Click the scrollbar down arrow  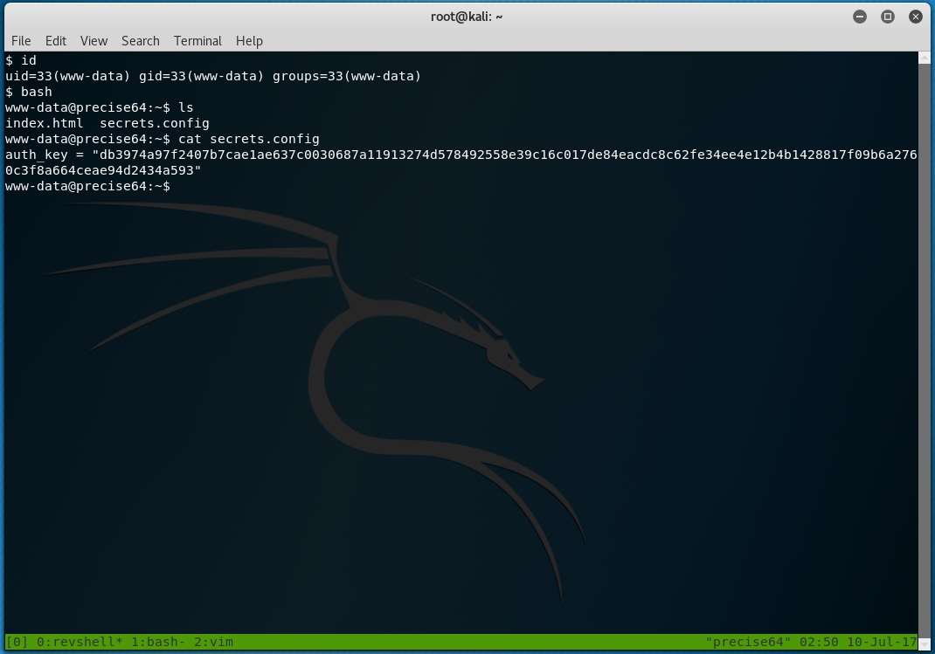pos(925,643)
